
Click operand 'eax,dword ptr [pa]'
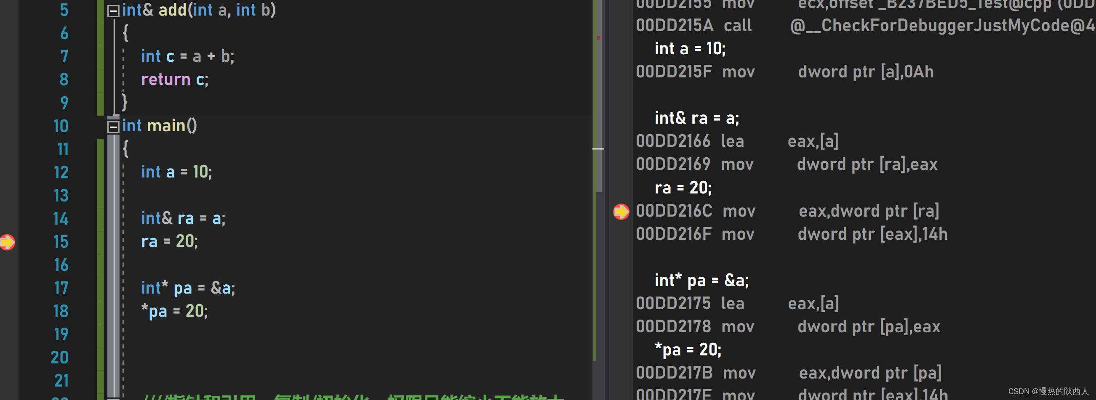point(870,374)
